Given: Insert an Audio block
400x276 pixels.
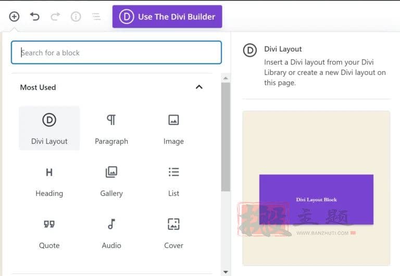Looking at the screenshot, I should (111, 233).
